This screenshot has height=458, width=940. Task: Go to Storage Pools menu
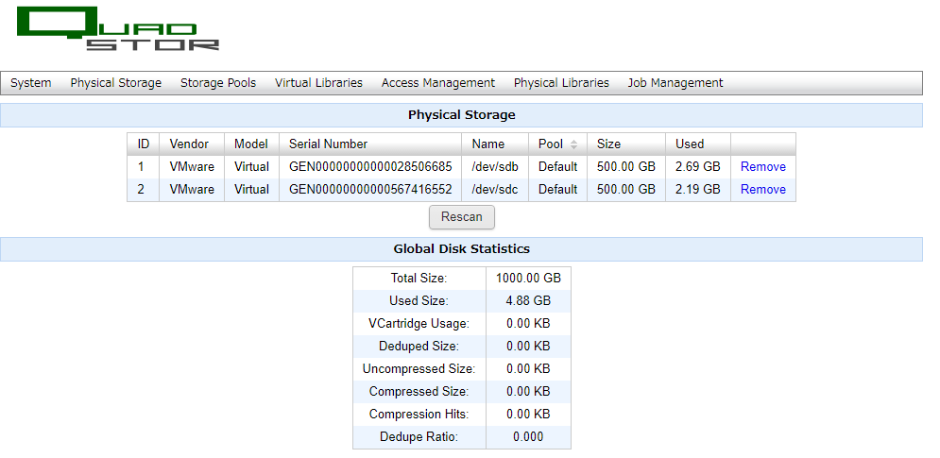click(x=218, y=83)
